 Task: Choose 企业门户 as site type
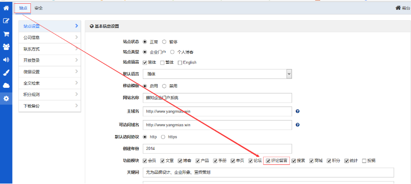coord(145,52)
